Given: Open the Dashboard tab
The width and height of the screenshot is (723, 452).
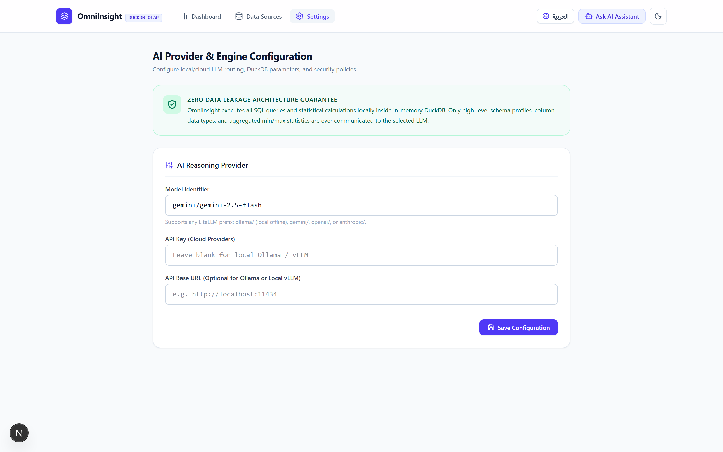Looking at the screenshot, I should (x=201, y=16).
